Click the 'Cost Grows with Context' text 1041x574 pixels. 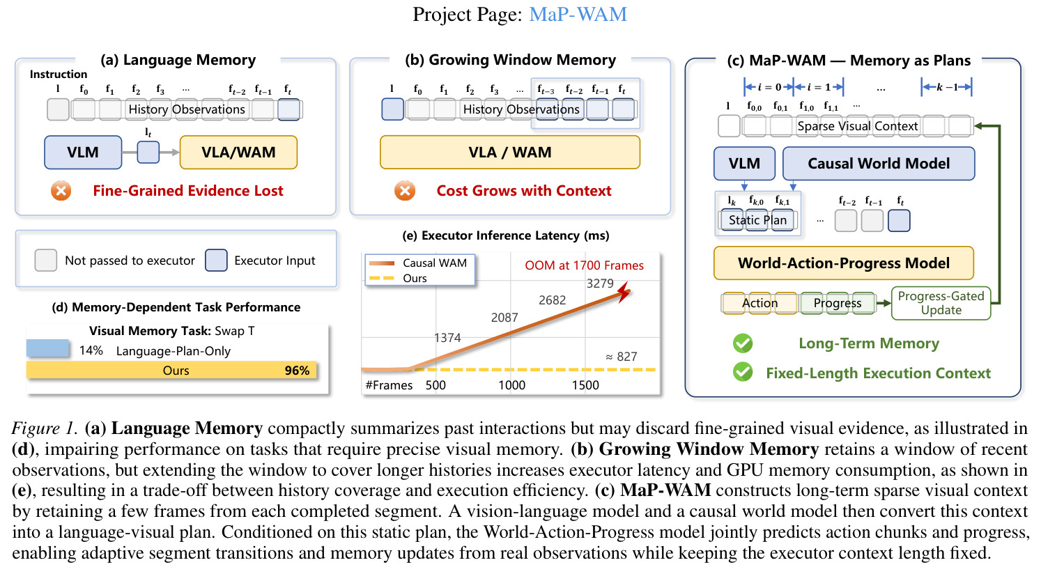pyautogui.click(x=524, y=191)
